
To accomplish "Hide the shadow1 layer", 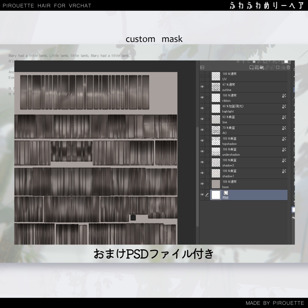I will click(x=202, y=173).
